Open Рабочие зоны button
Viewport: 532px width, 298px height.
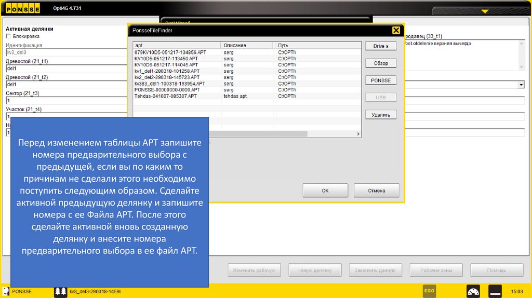click(436, 270)
